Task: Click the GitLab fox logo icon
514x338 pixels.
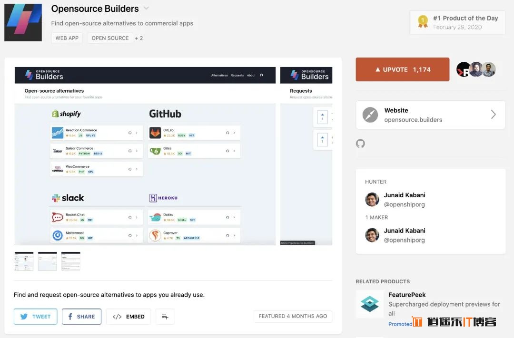Action: [155, 133]
